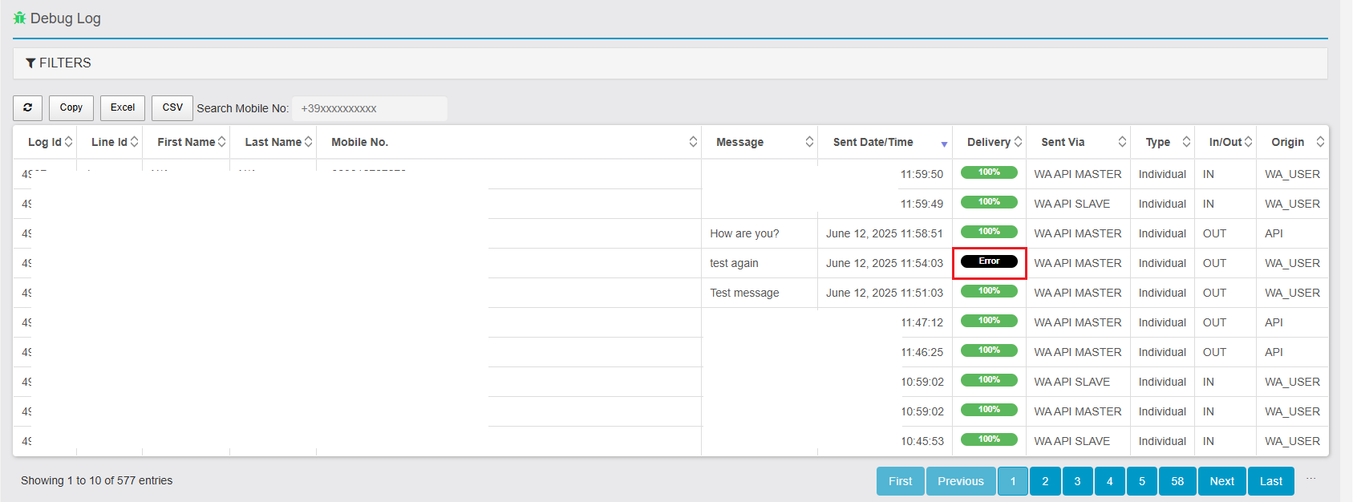The width and height of the screenshot is (1353, 502).
Task: Go to the Last page
Action: (x=1270, y=481)
